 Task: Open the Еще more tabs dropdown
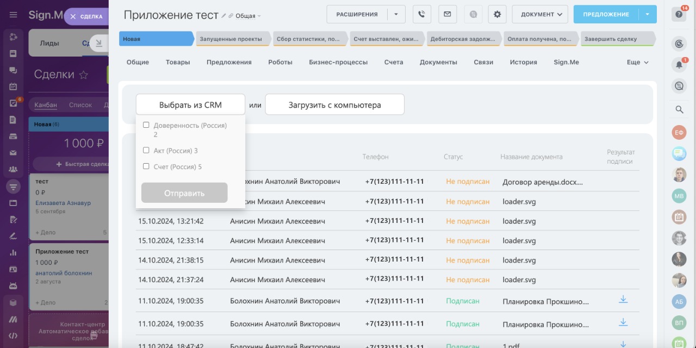pos(637,62)
